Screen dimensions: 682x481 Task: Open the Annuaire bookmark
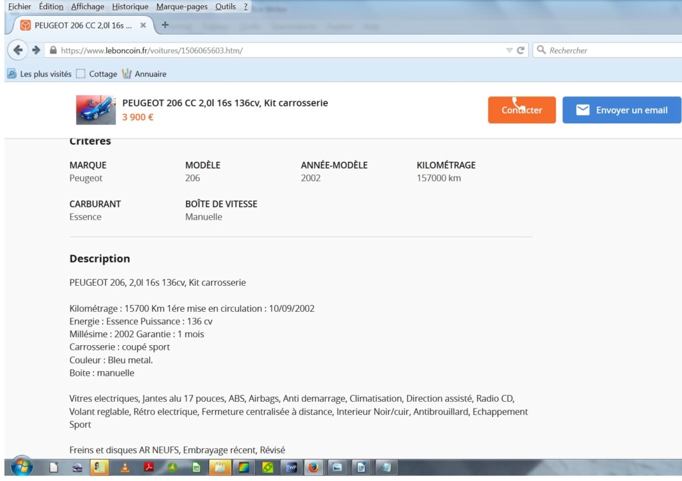[x=145, y=74]
